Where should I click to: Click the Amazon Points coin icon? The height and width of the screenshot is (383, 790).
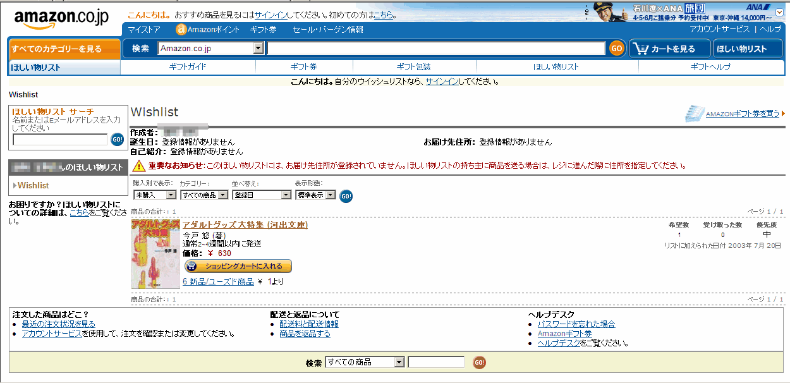[181, 30]
